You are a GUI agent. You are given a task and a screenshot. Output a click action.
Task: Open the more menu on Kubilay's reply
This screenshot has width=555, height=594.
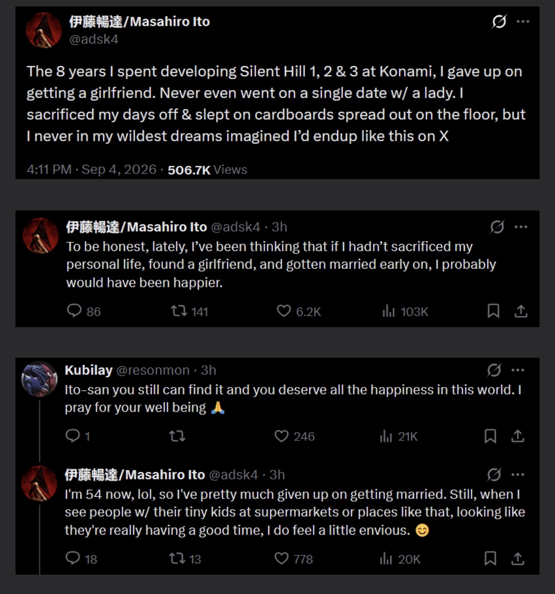point(518,370)
